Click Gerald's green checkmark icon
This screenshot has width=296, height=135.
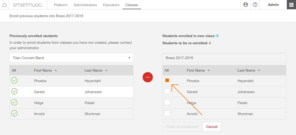pos(14,91)
